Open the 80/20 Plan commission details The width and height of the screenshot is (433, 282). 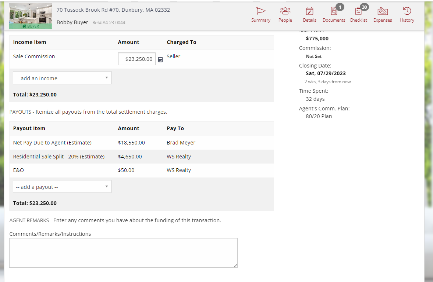[318, 116]
